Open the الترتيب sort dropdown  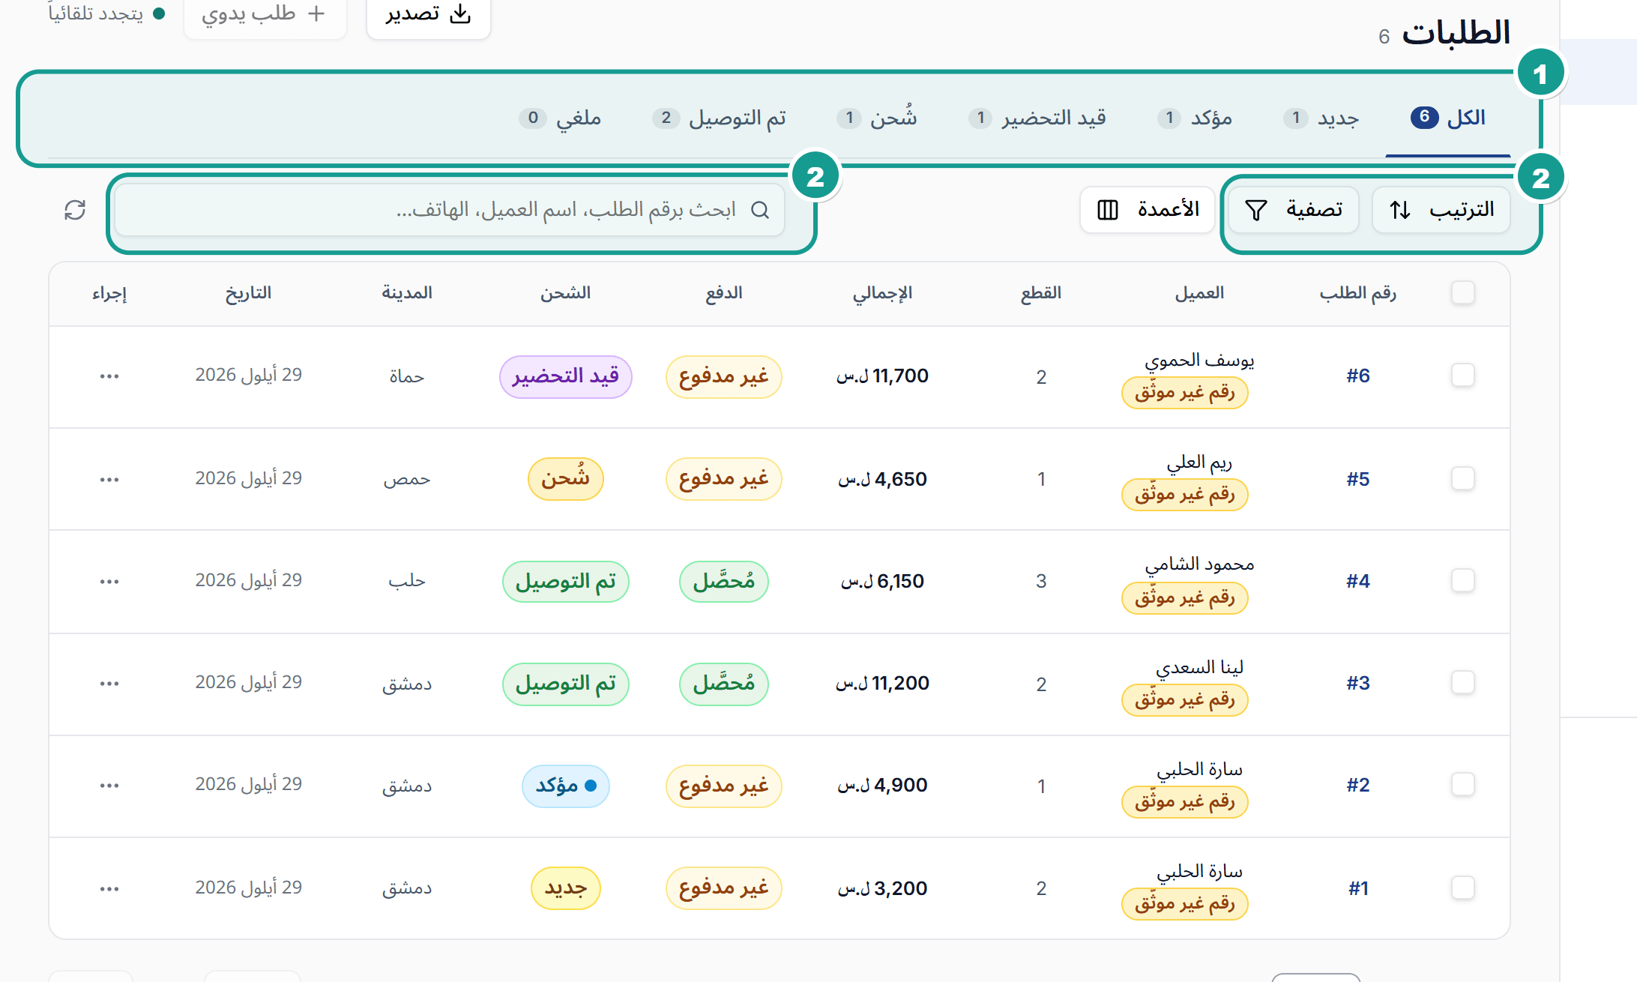tap(1441, 210)
